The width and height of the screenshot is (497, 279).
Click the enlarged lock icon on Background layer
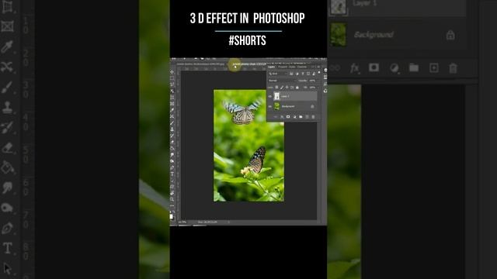click(450, 35)
